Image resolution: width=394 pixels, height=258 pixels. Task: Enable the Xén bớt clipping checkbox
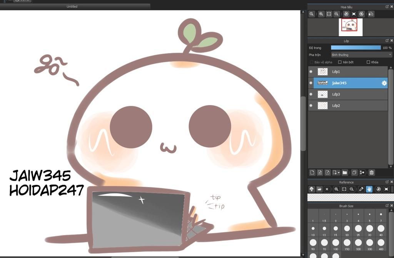point(340,62)
